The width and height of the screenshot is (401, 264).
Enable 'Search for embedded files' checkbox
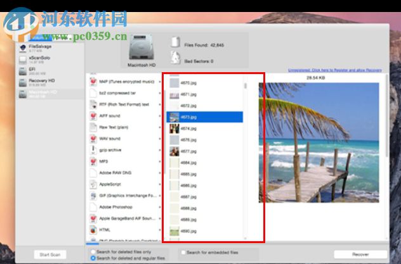(183, 253)
